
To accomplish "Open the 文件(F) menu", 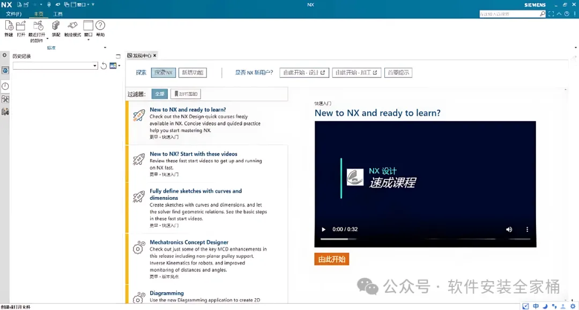I will (x=13, y=14).
